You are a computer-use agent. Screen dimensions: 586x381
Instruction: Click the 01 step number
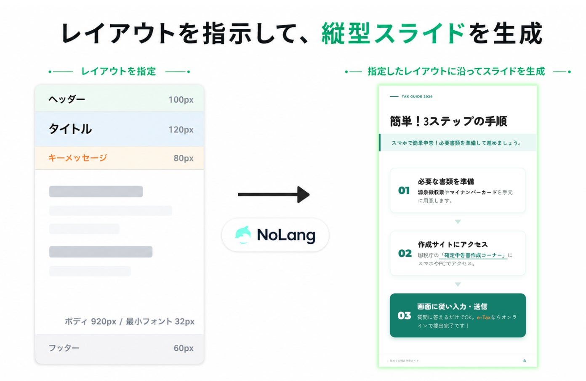point(404,190)
